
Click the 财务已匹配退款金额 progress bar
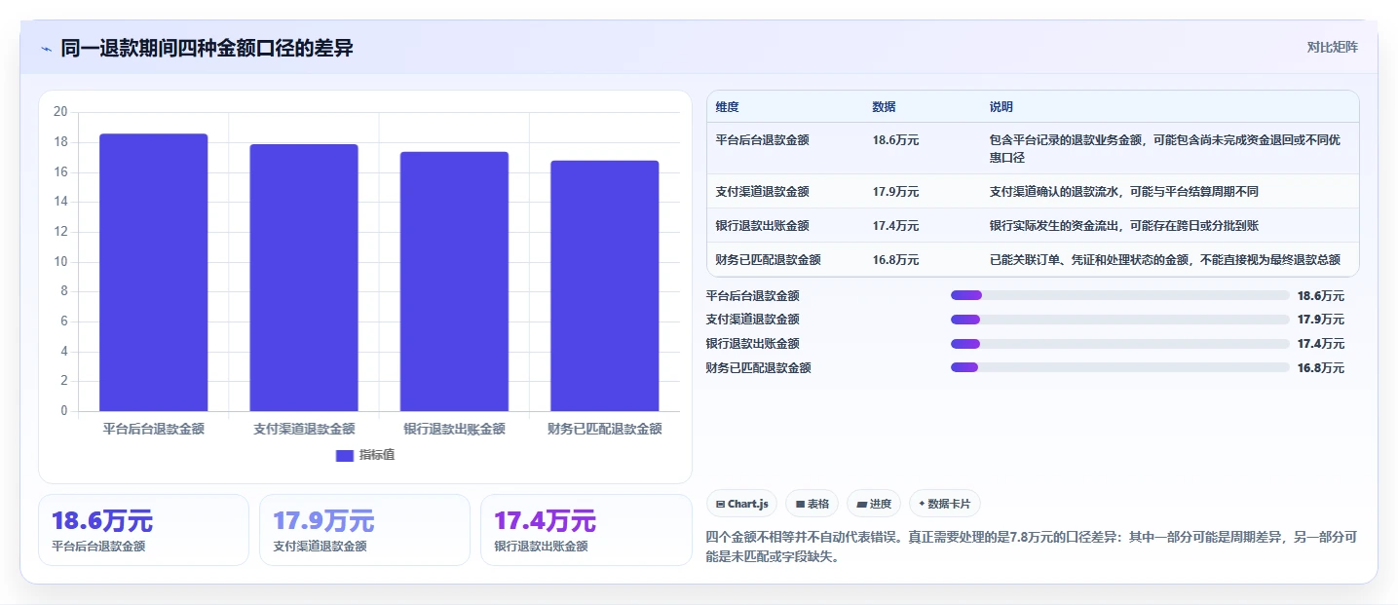point(1120,367)
